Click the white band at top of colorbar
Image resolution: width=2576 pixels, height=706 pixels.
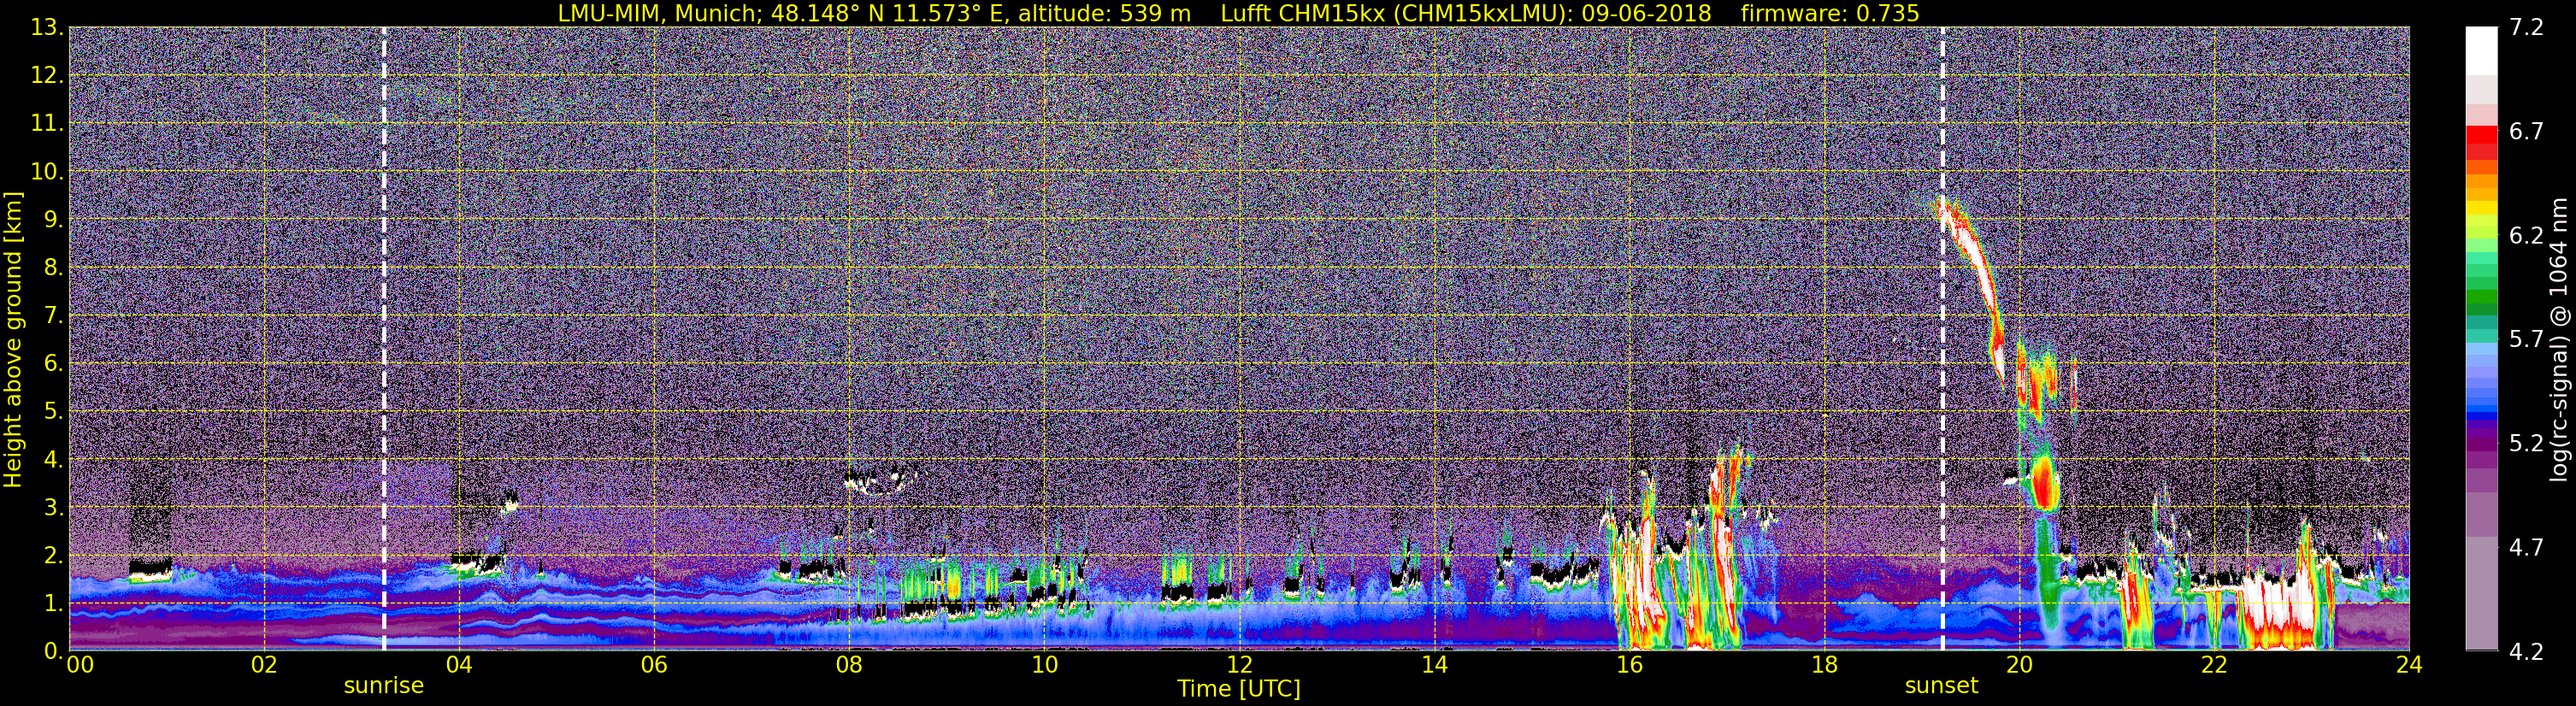click(x=2481, y=50)
